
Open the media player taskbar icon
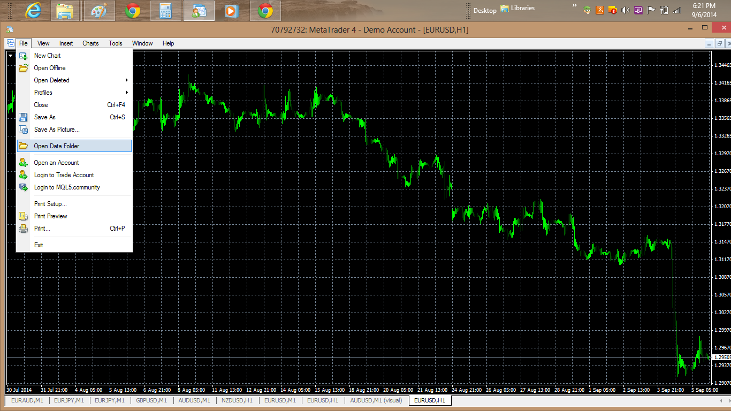232,11
